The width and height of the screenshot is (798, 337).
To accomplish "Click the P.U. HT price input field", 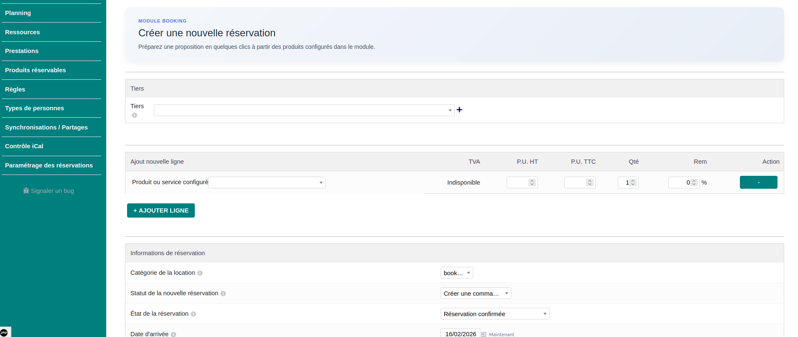I will (518, 182).
